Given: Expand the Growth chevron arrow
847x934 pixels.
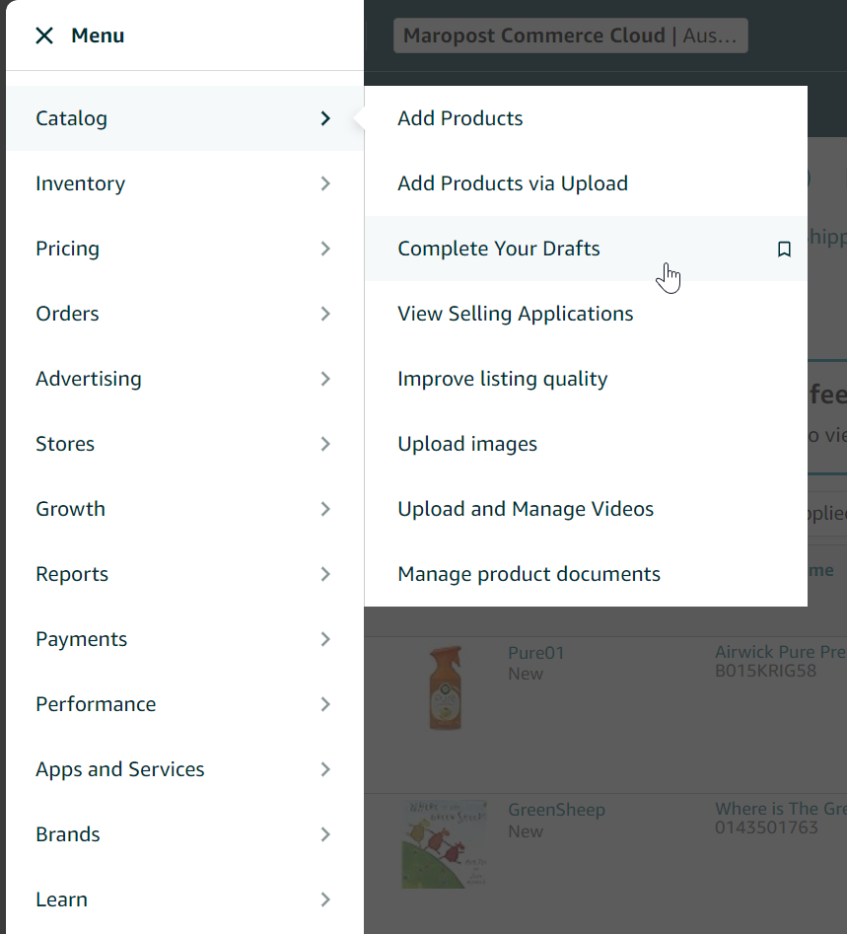Looking at the screenshot, I should coord(325,509).
